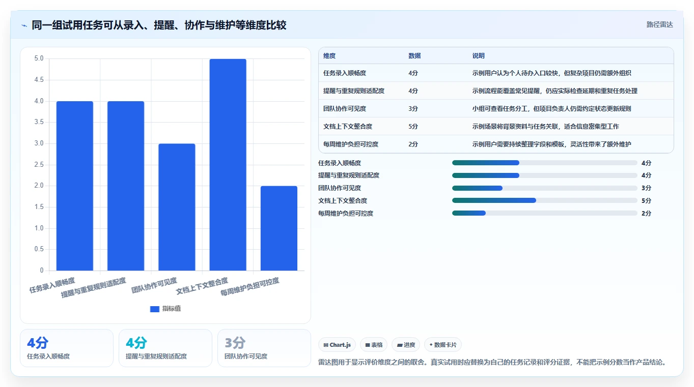
Task: Toggle the 指标值 legend color box
Action: [155, 309]
